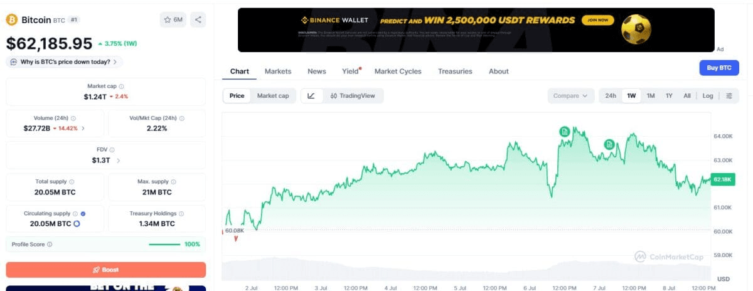753x291 pixels.
Task: Open the line chart style icon
Action: [312, 96]
